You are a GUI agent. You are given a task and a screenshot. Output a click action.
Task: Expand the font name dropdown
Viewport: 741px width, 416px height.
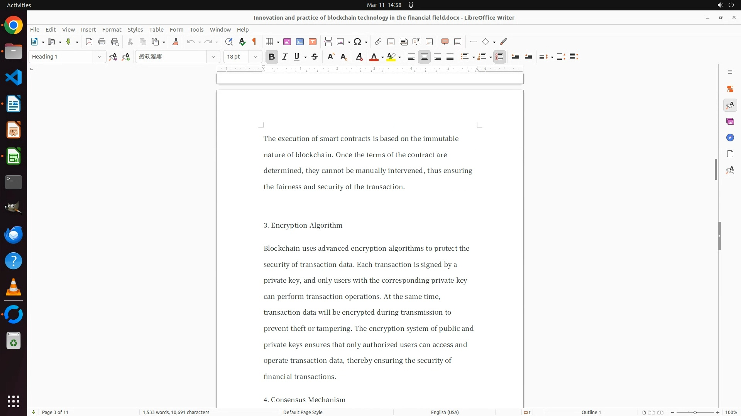(213, 57)
